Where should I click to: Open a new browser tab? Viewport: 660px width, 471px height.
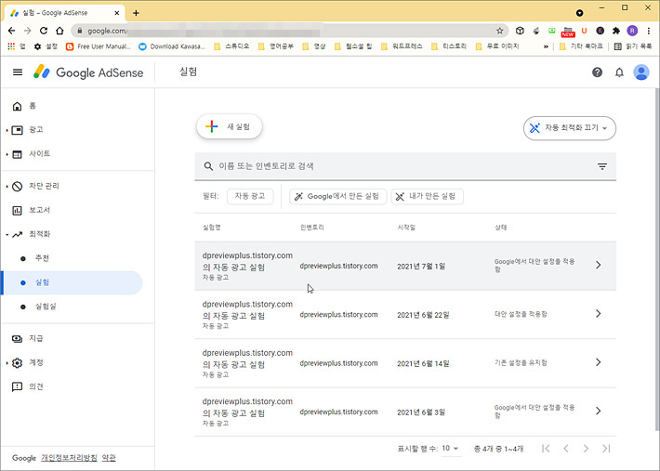coord(136,13)
